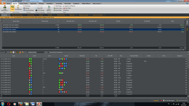
Task: Click the replay hands rewind icon
Action: coord(11,52)
